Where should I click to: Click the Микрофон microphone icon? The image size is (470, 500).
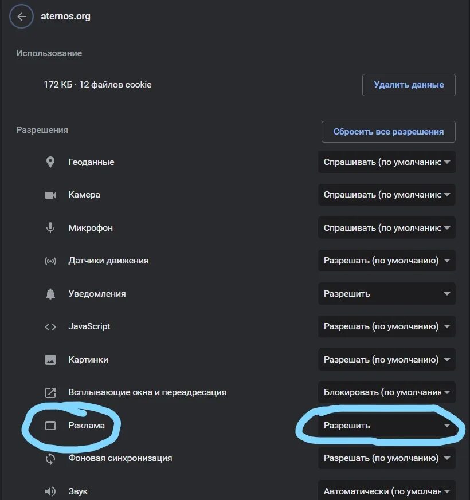point(50,228)
